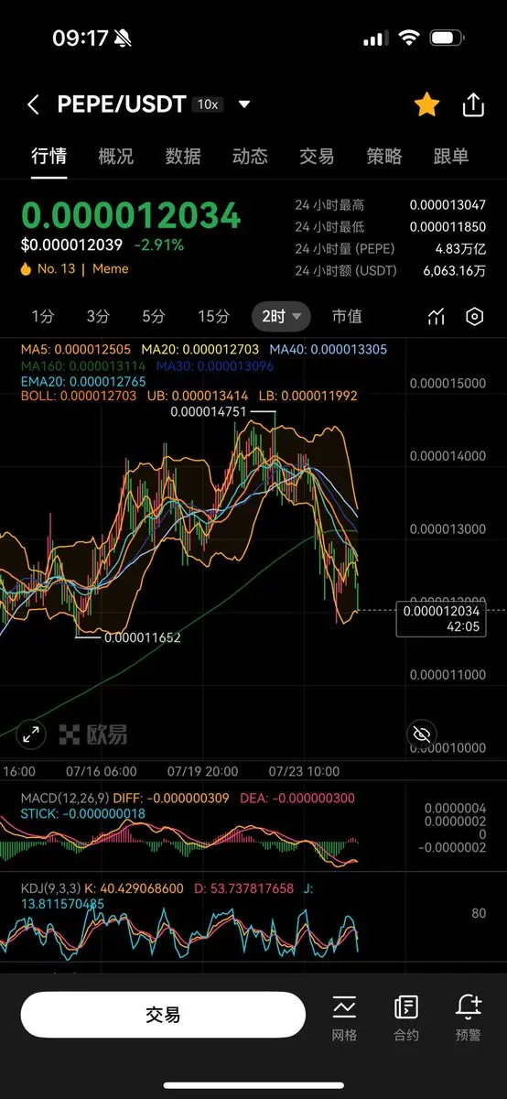Image resolution: width=507 pixels, height=1099 pixels.
Task: Open the 2时 timeframe dropdown
Action: tap(282, 317)
